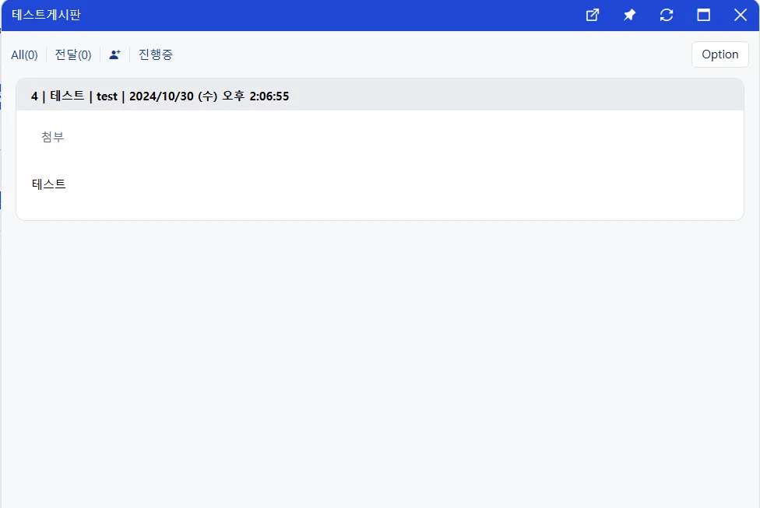The height and width of the screenshot is (508, 760).
Task: Click the empty area below the post card
Action: 380,363
